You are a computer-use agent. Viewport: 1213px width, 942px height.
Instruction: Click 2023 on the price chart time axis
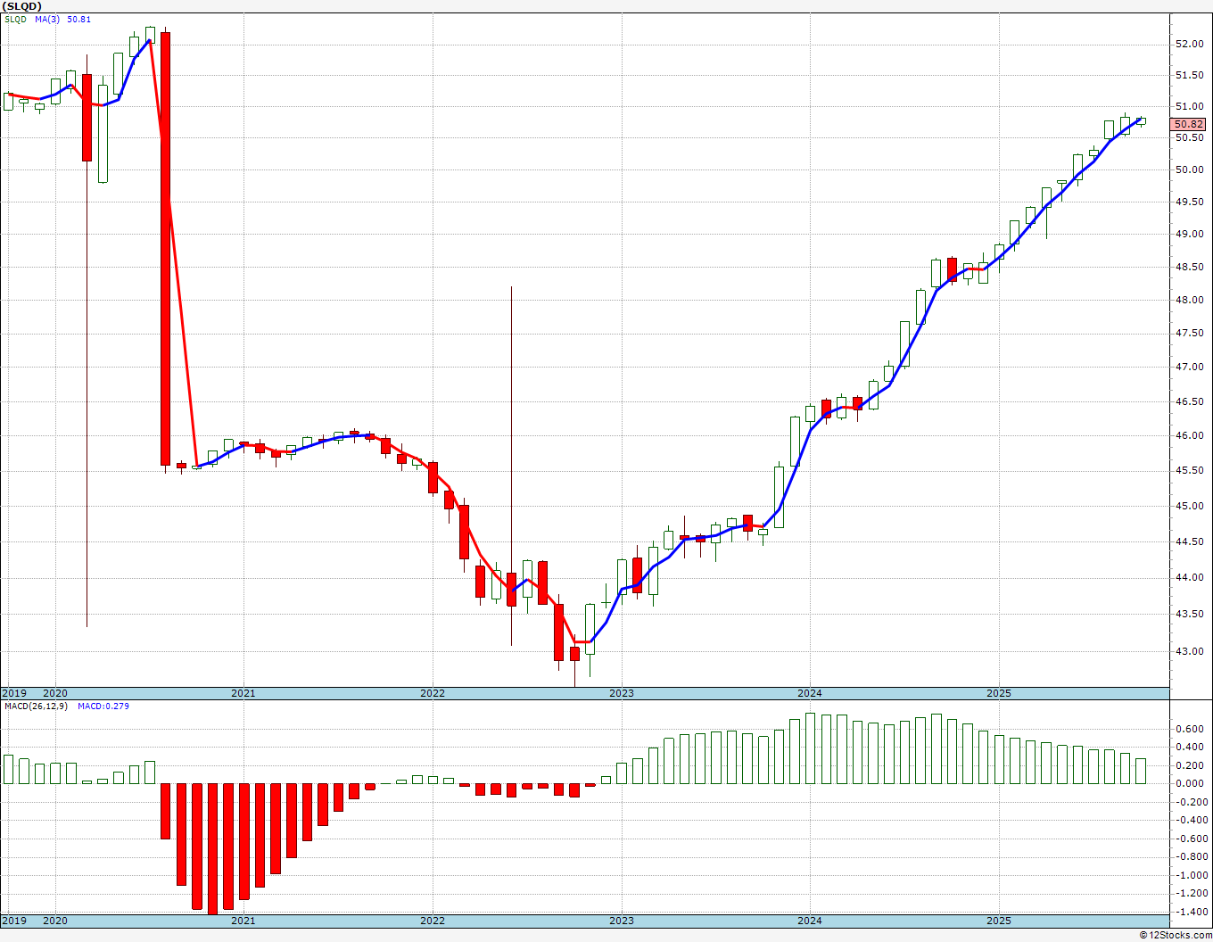click(622, 693)
